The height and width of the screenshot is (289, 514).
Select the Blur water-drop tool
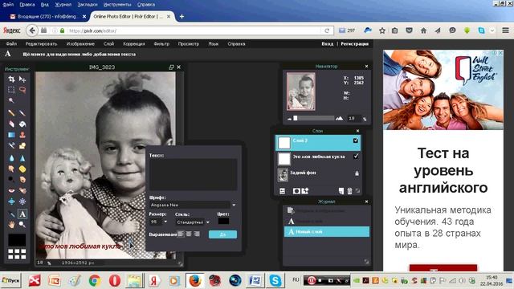click(x=11, y=158)
